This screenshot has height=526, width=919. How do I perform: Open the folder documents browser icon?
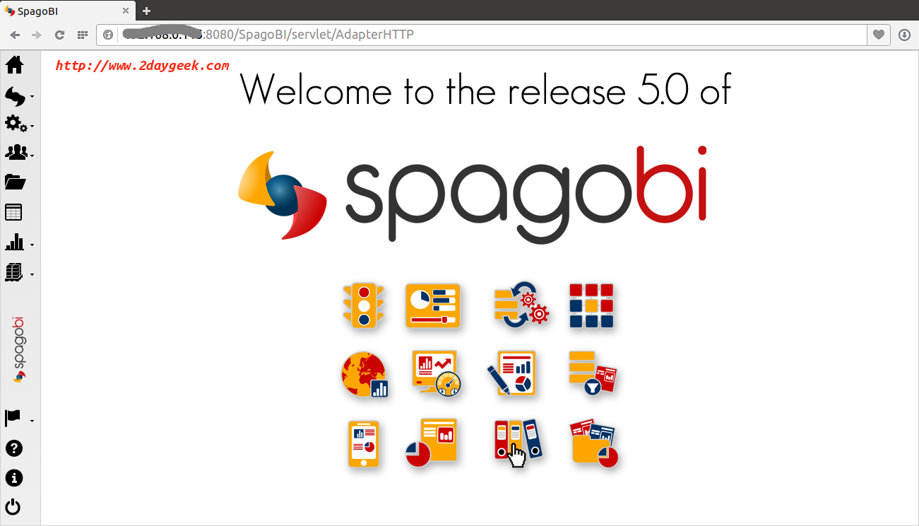click(15, 182)
